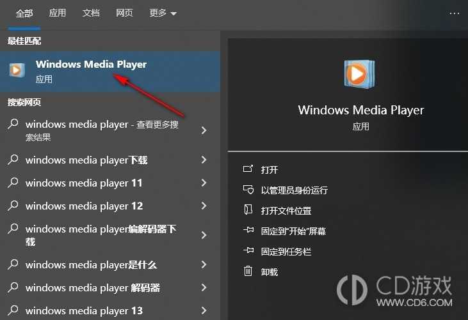Click the 打开 icon
Viewport: 468px width, 320px height.
coord(248,169)
